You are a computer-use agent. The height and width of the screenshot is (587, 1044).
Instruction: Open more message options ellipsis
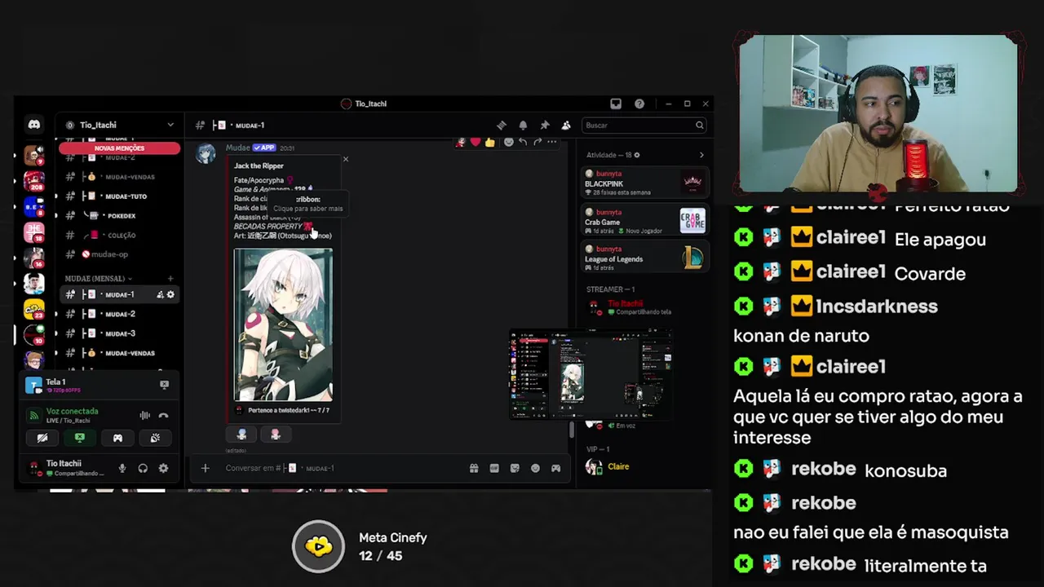click(x=552, y=142)
